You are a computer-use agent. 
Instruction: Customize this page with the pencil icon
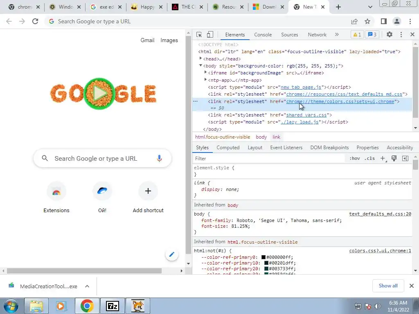click(171, 254)
